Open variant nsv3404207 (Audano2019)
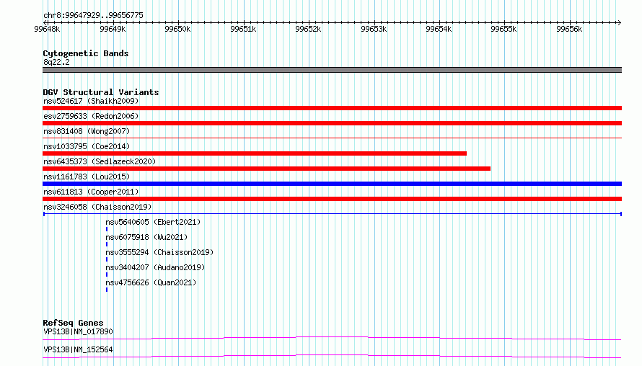This screenshot has height=366, width=642. tap(155, 267)
